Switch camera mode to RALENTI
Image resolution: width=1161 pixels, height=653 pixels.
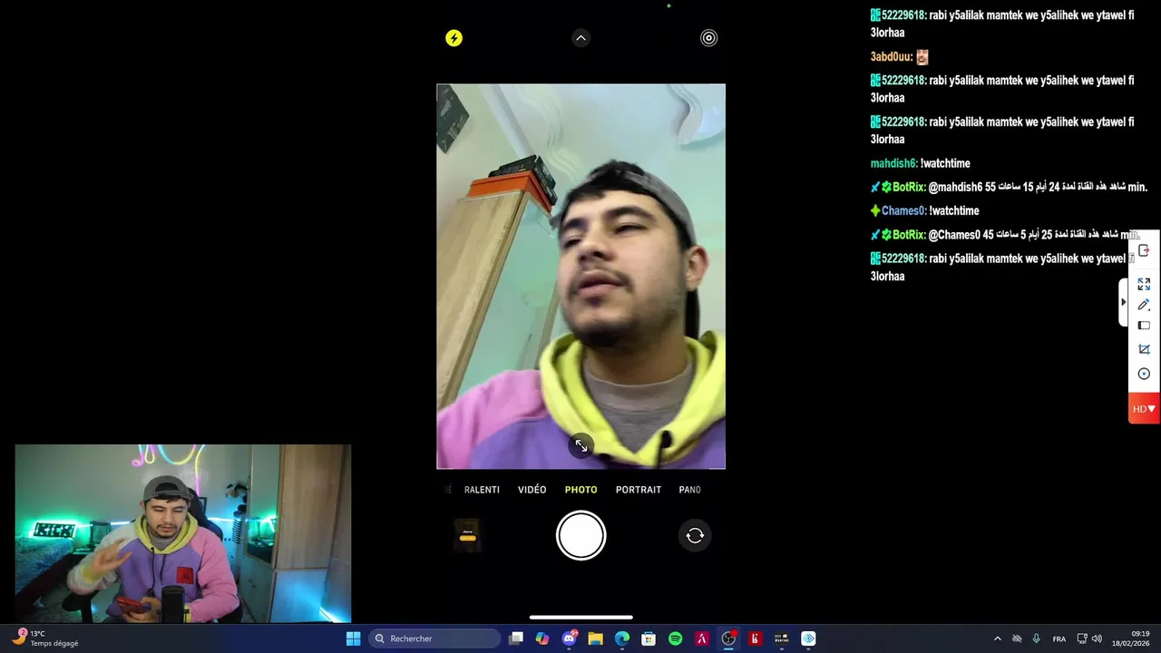click(482, 490)
